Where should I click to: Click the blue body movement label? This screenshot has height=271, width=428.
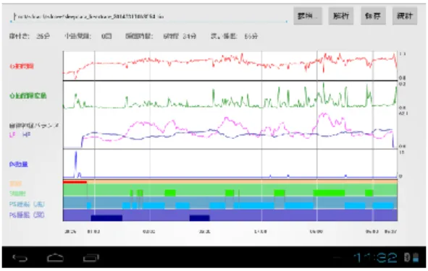18,164
